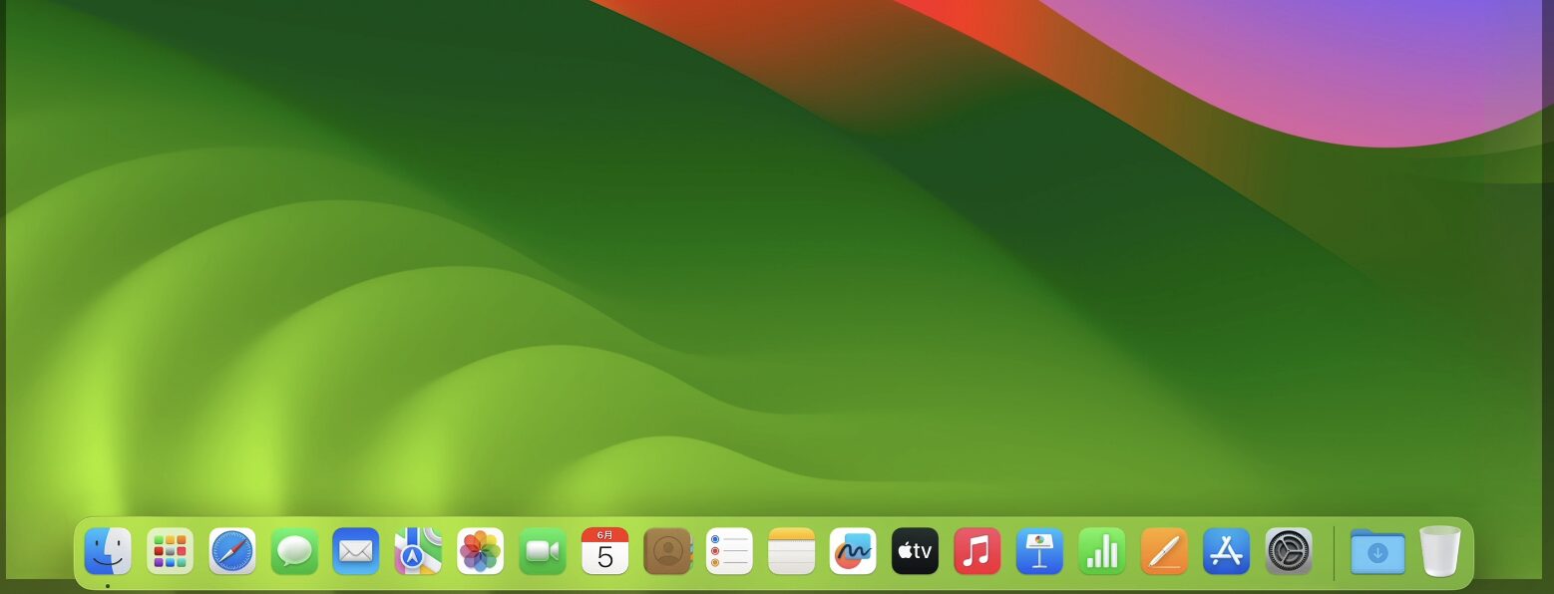Viewport: 1554px width, 594px height.
Task: Open the Messages app
Action: click(294, 551)
